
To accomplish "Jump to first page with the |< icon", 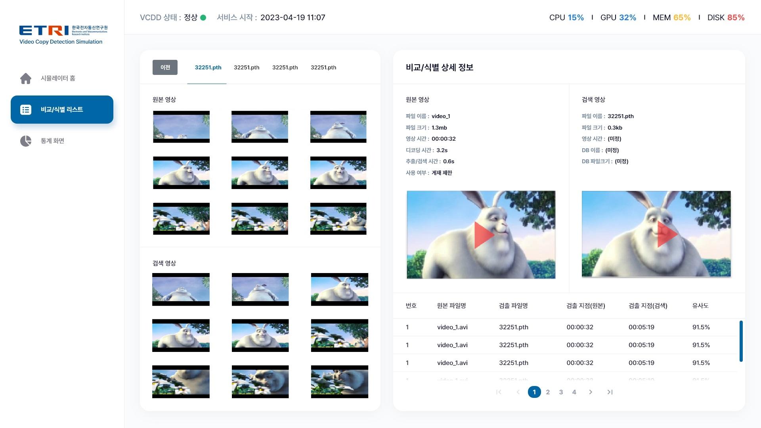I will (499, 392).
